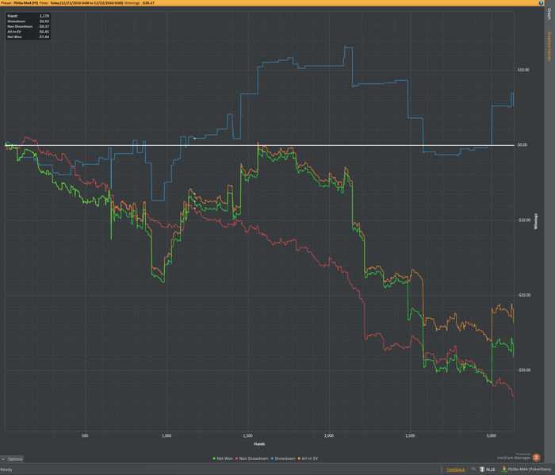
Task: Open the Feedback link
Action: click(456, 469)
